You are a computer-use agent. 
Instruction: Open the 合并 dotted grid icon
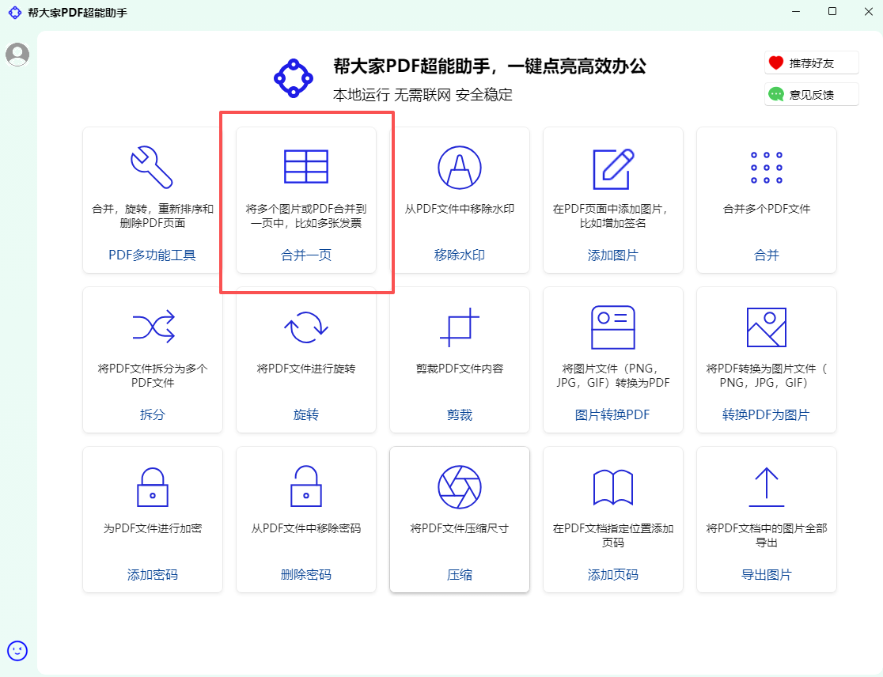(766, 167)
